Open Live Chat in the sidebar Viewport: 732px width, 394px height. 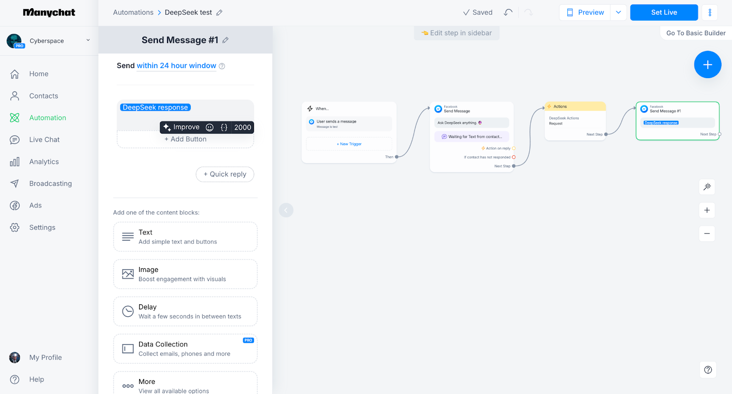pos(44,140)
